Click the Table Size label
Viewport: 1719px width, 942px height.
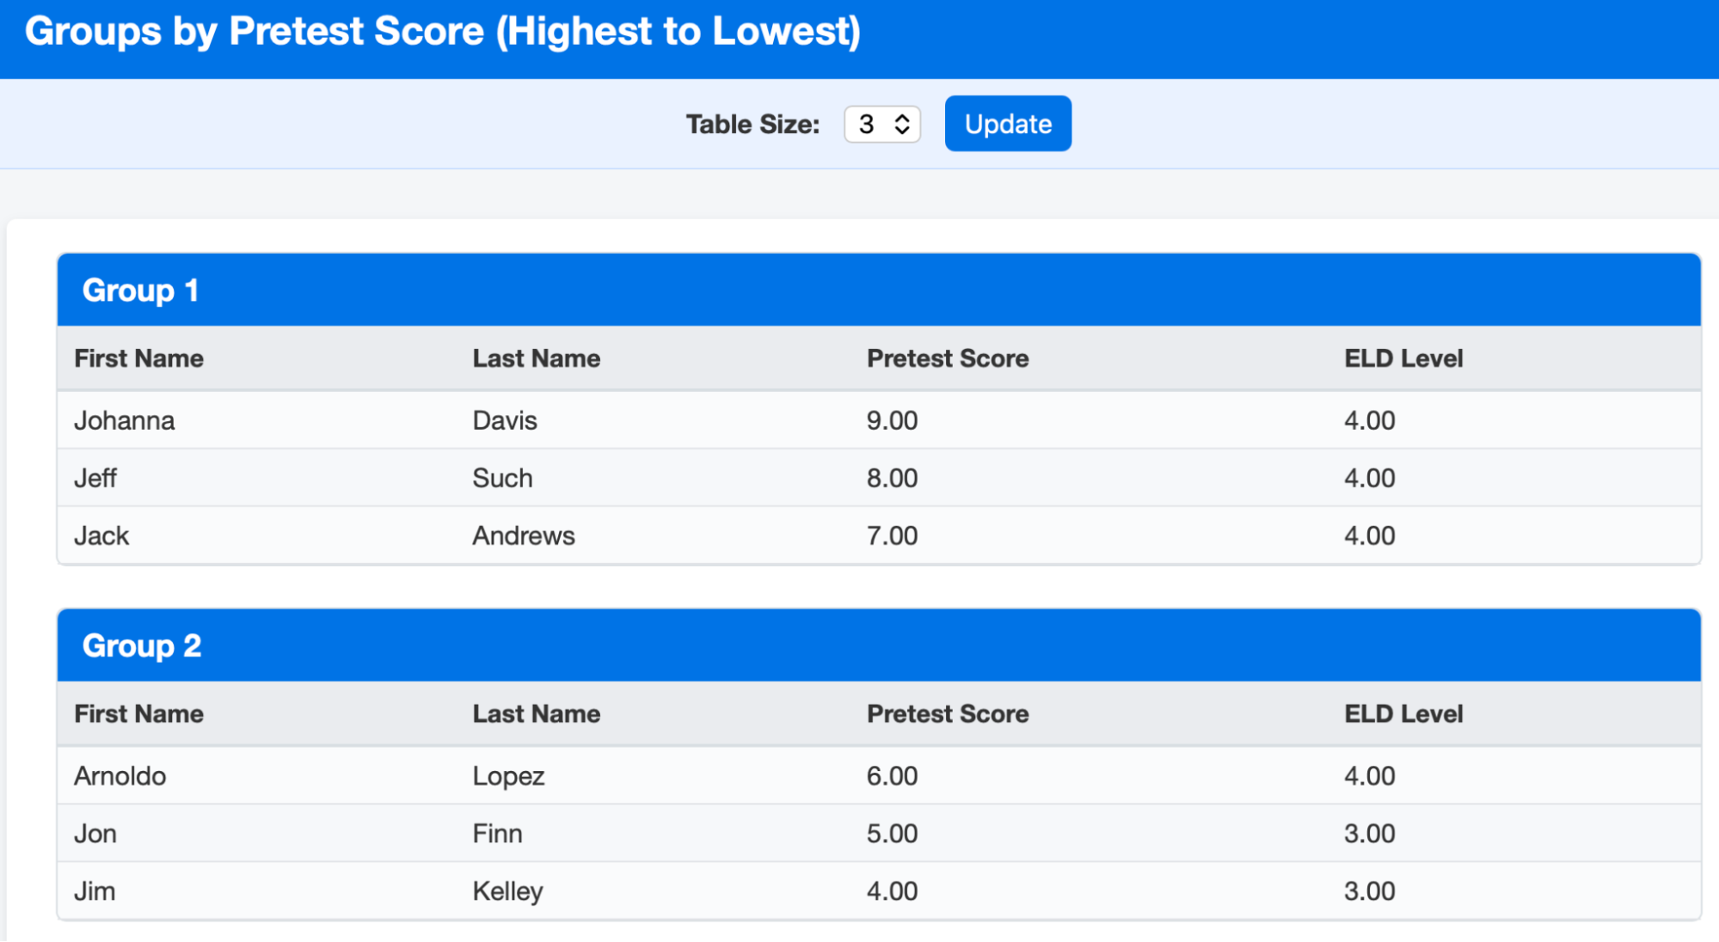(752, 125)
